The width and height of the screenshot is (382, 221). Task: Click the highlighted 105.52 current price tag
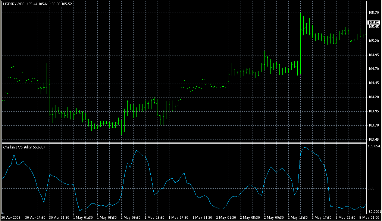pos(374,23)
